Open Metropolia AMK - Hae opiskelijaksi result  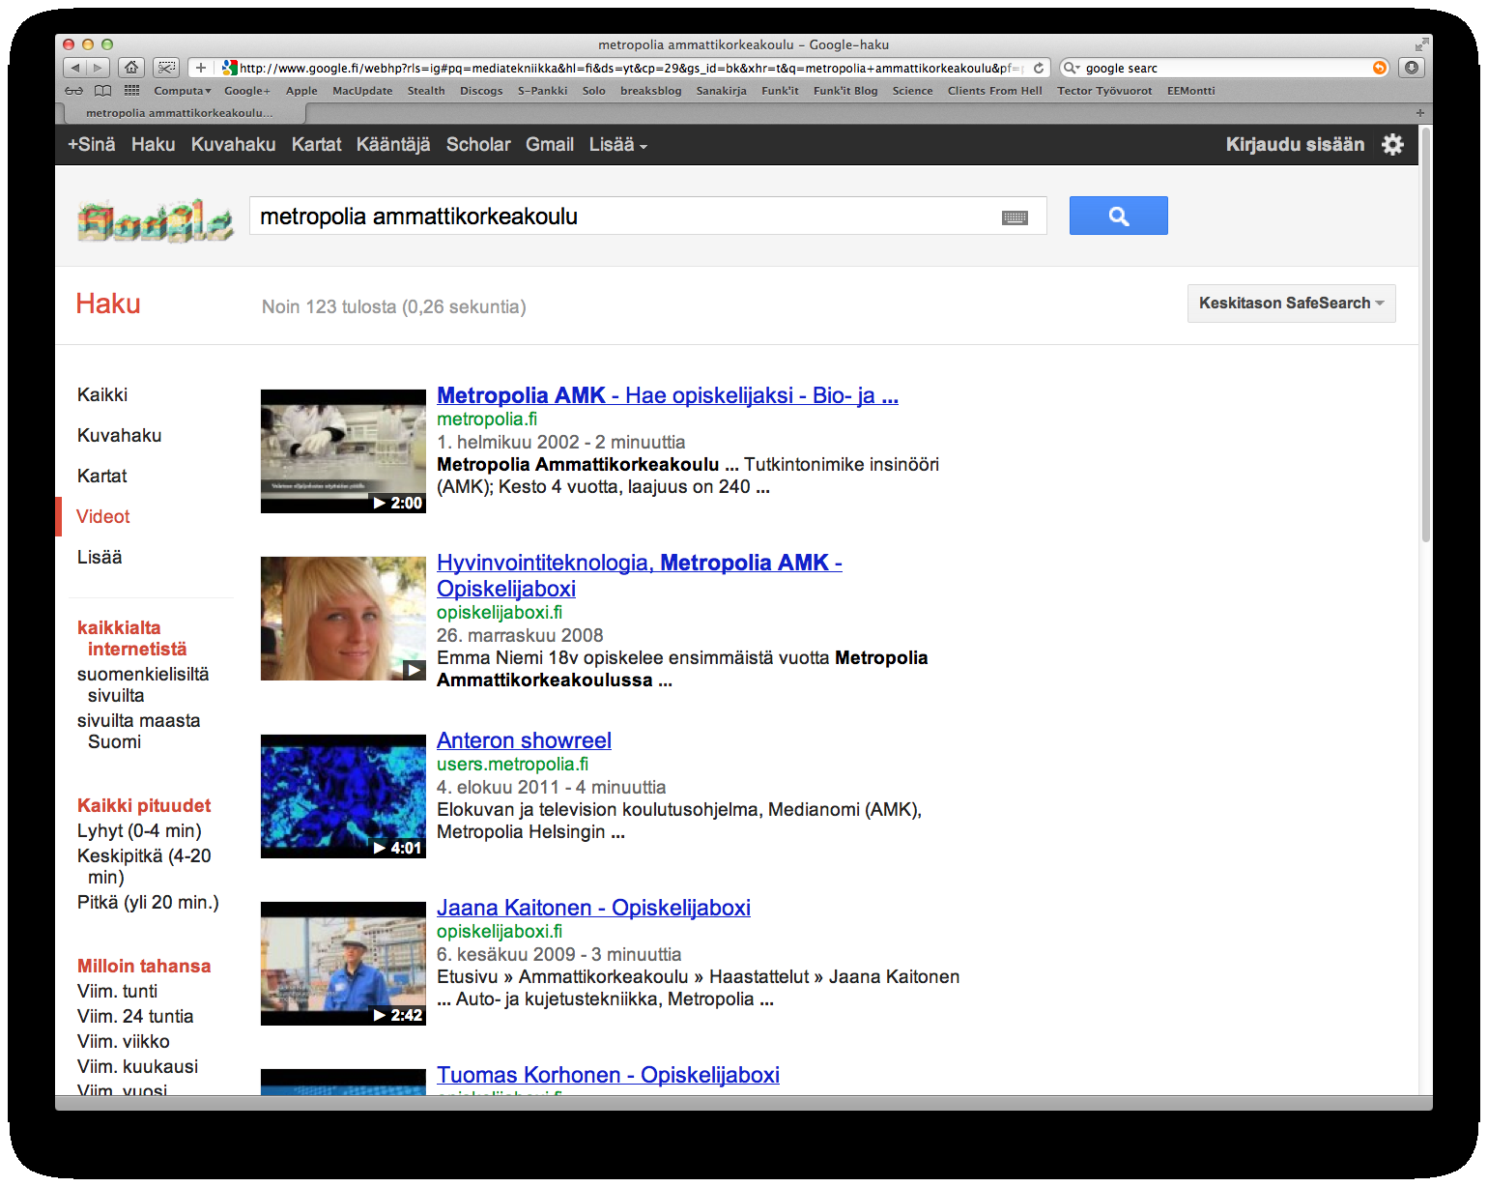point(668,395)
